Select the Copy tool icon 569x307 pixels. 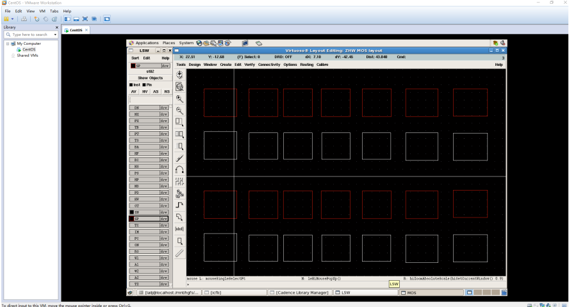click(x=179, y=134)
